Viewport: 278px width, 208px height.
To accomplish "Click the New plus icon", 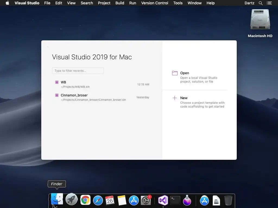I will click(x=175, y=98).
